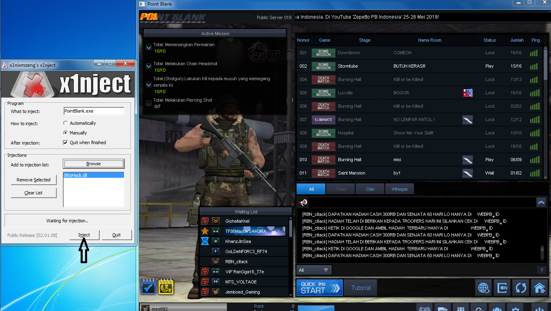Click the Remove Selected button
Screen dimensions: 551x311
pos(34,180)
